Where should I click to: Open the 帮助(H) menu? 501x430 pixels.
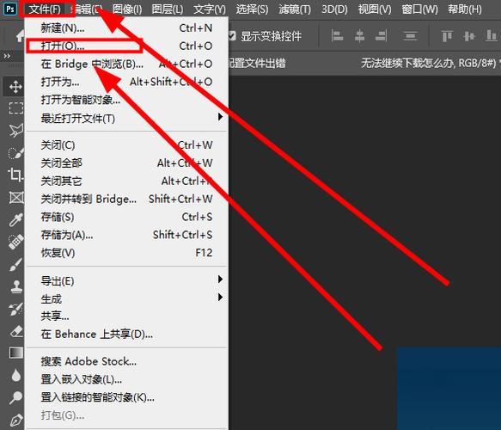pyautogui.click(x=465, y=9)
